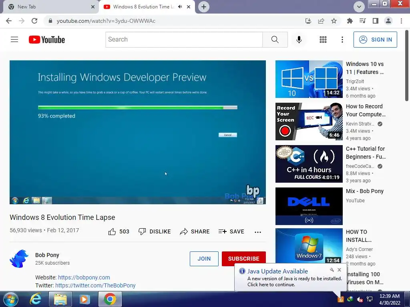Open Record Your Screen video thumbnail
This screenshot has height=307, width=410.
tap(309, 122)
